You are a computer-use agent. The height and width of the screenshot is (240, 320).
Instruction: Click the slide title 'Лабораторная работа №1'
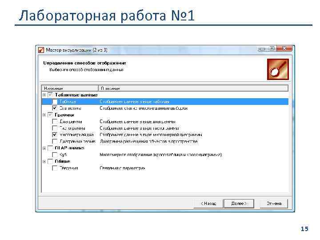click(x=107, y=16)
